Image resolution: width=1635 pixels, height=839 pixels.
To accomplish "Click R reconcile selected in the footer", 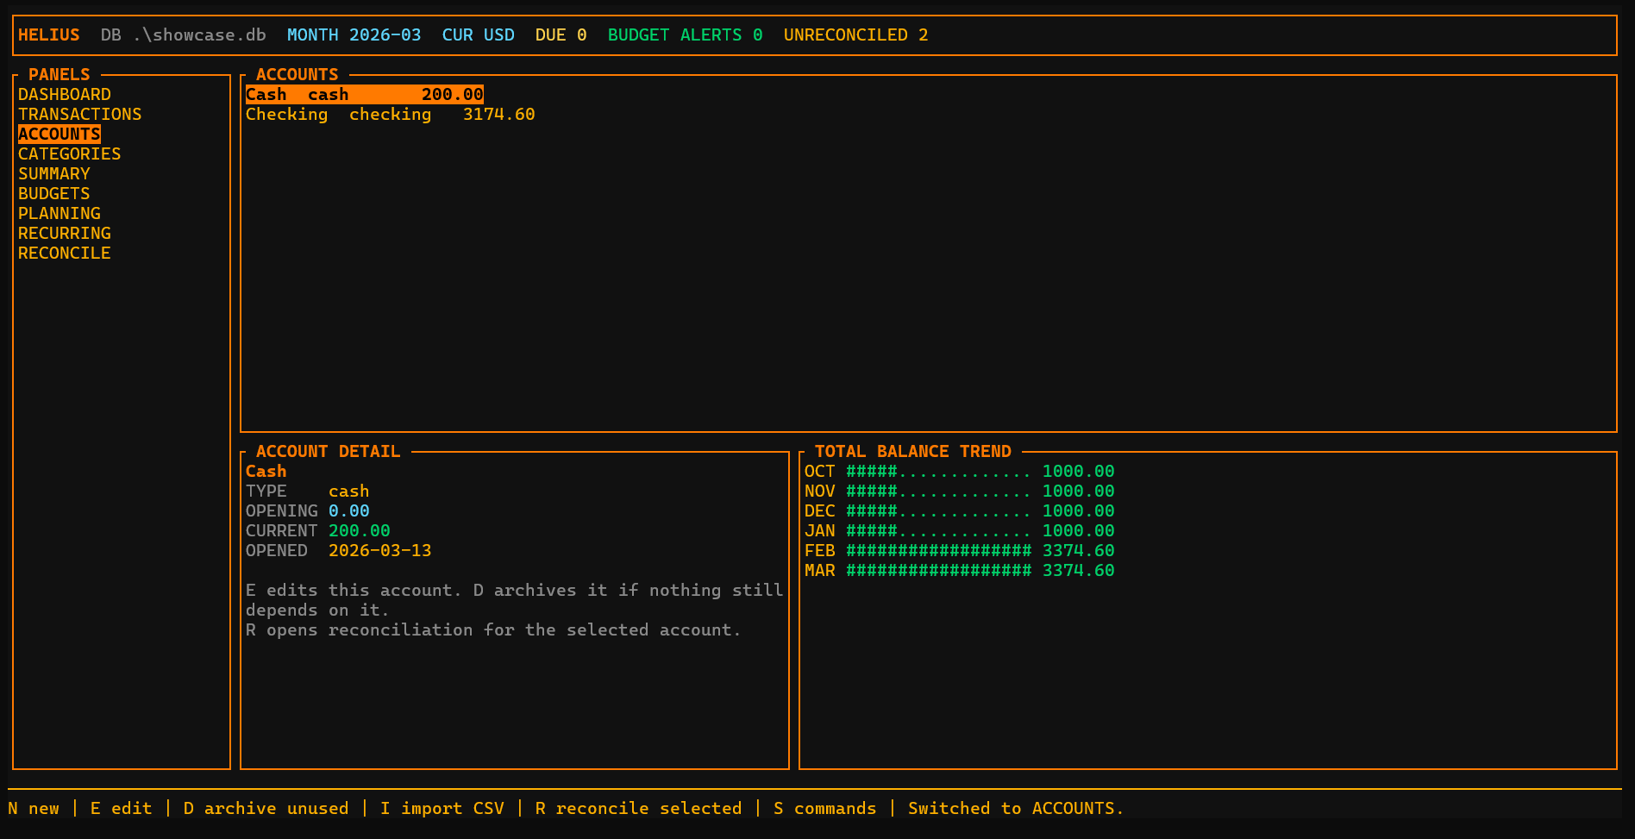I will click(x=637, y=808).
